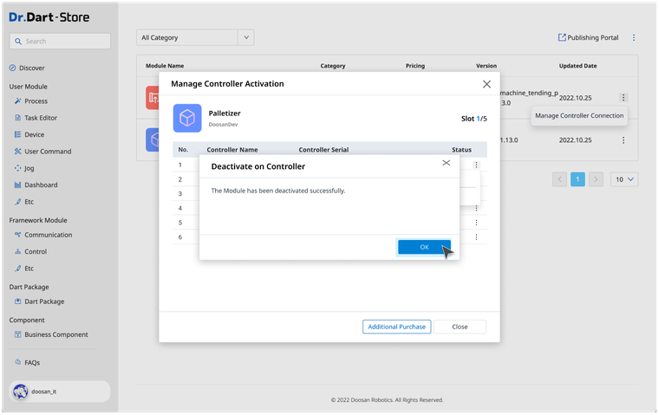Click in the Search input field
This screenshot has width=659, height=415.
[x=61, y=41]
